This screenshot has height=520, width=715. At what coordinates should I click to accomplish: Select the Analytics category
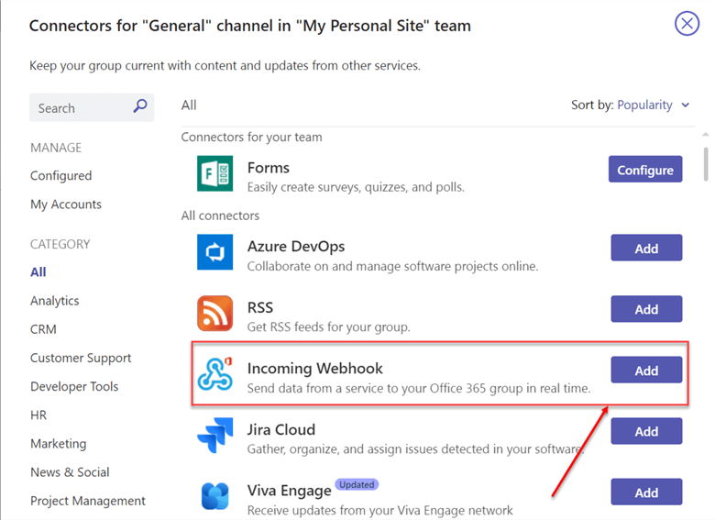pyautogui.click(x=55, y=301)
